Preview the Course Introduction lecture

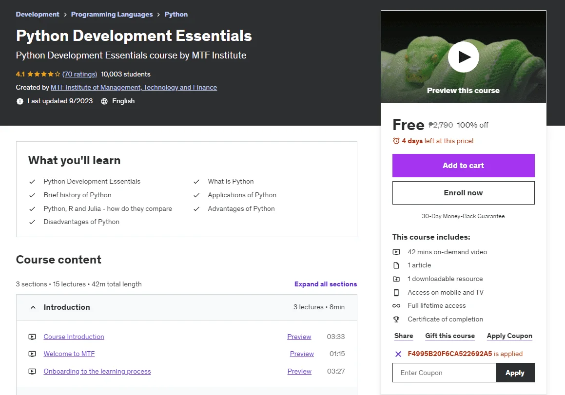299,337
